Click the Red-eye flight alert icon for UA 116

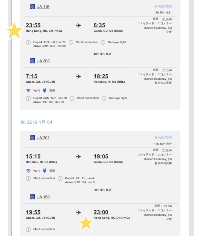tap(103, 42)
